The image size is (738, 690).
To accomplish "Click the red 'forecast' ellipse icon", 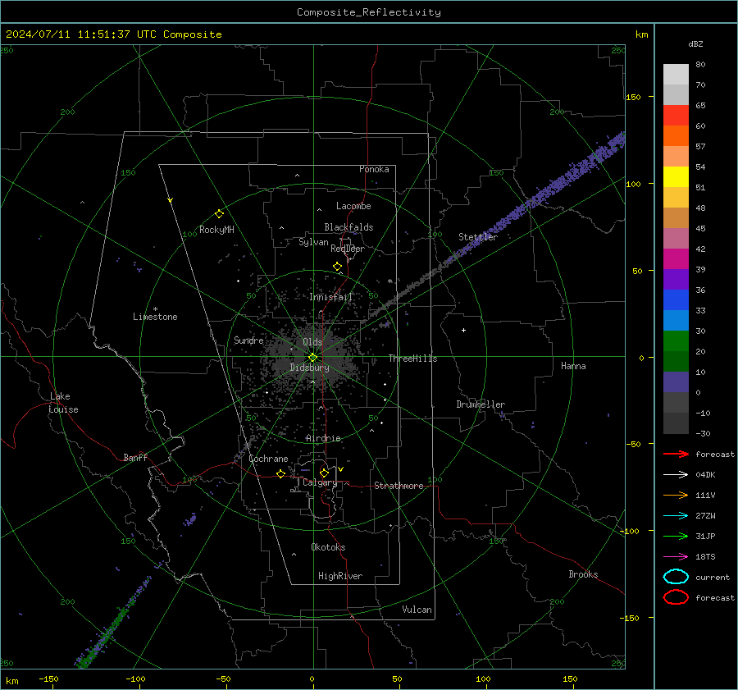I will pyautogui.click(x=676, y=597).
